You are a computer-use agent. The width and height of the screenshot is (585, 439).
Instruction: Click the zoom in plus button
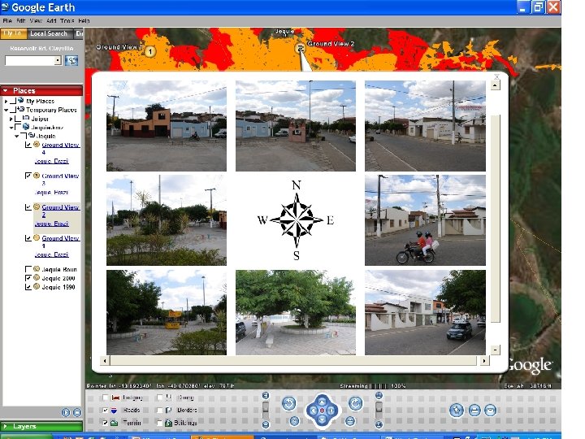(266, 395)
